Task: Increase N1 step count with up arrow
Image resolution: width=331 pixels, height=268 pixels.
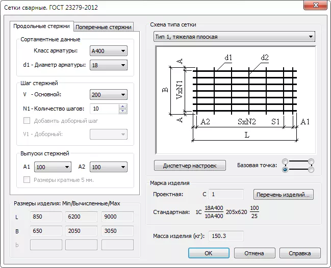Action: [122, 106]
